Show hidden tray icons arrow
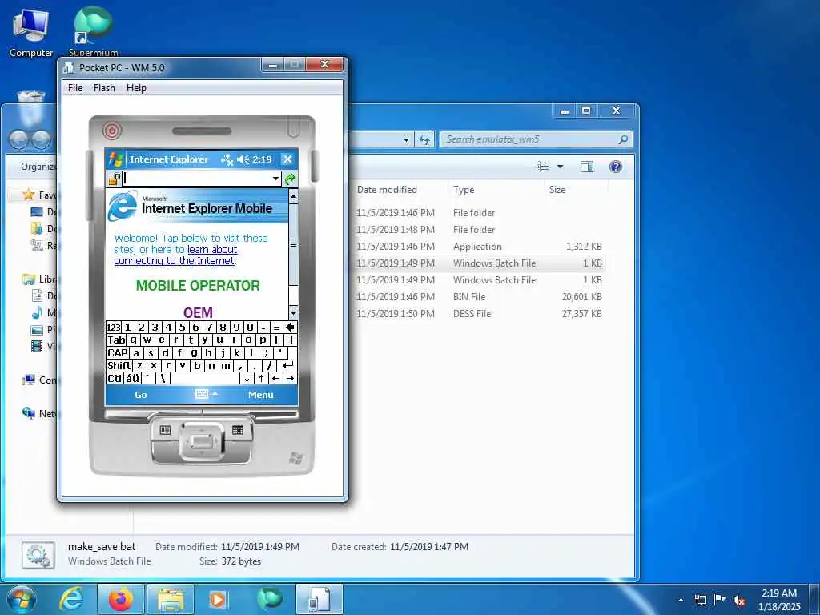 pyautogui.click(x=681, y=600)
